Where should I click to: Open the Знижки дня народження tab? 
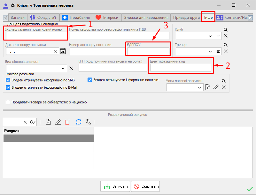click(x=146, y=18)
